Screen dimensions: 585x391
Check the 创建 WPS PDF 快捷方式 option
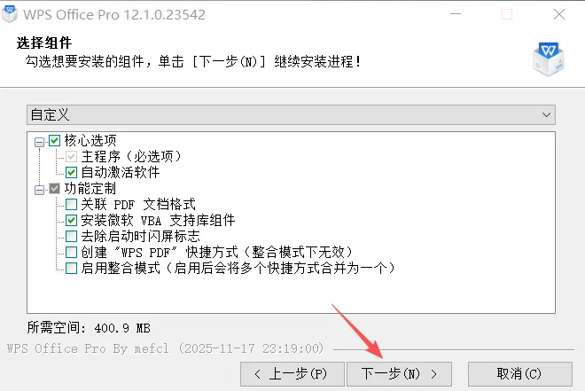pyautogui.click(x=71, y=252)
